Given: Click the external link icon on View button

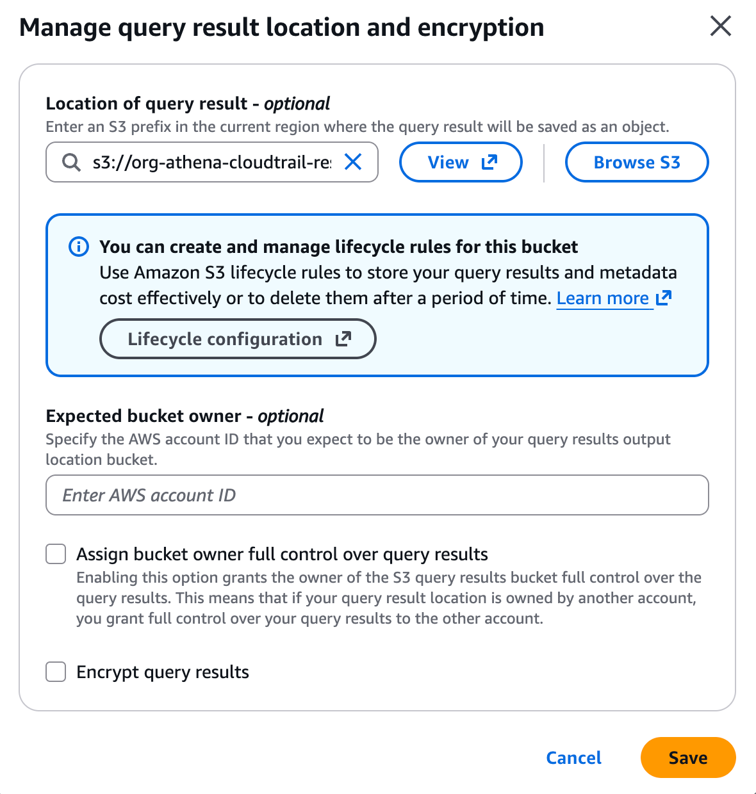Looking at the screenshot, I should [489, 162].
